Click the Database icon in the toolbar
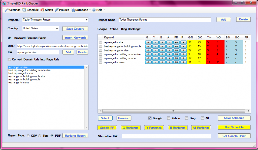The image size is (258, 150). pos(73,10)
